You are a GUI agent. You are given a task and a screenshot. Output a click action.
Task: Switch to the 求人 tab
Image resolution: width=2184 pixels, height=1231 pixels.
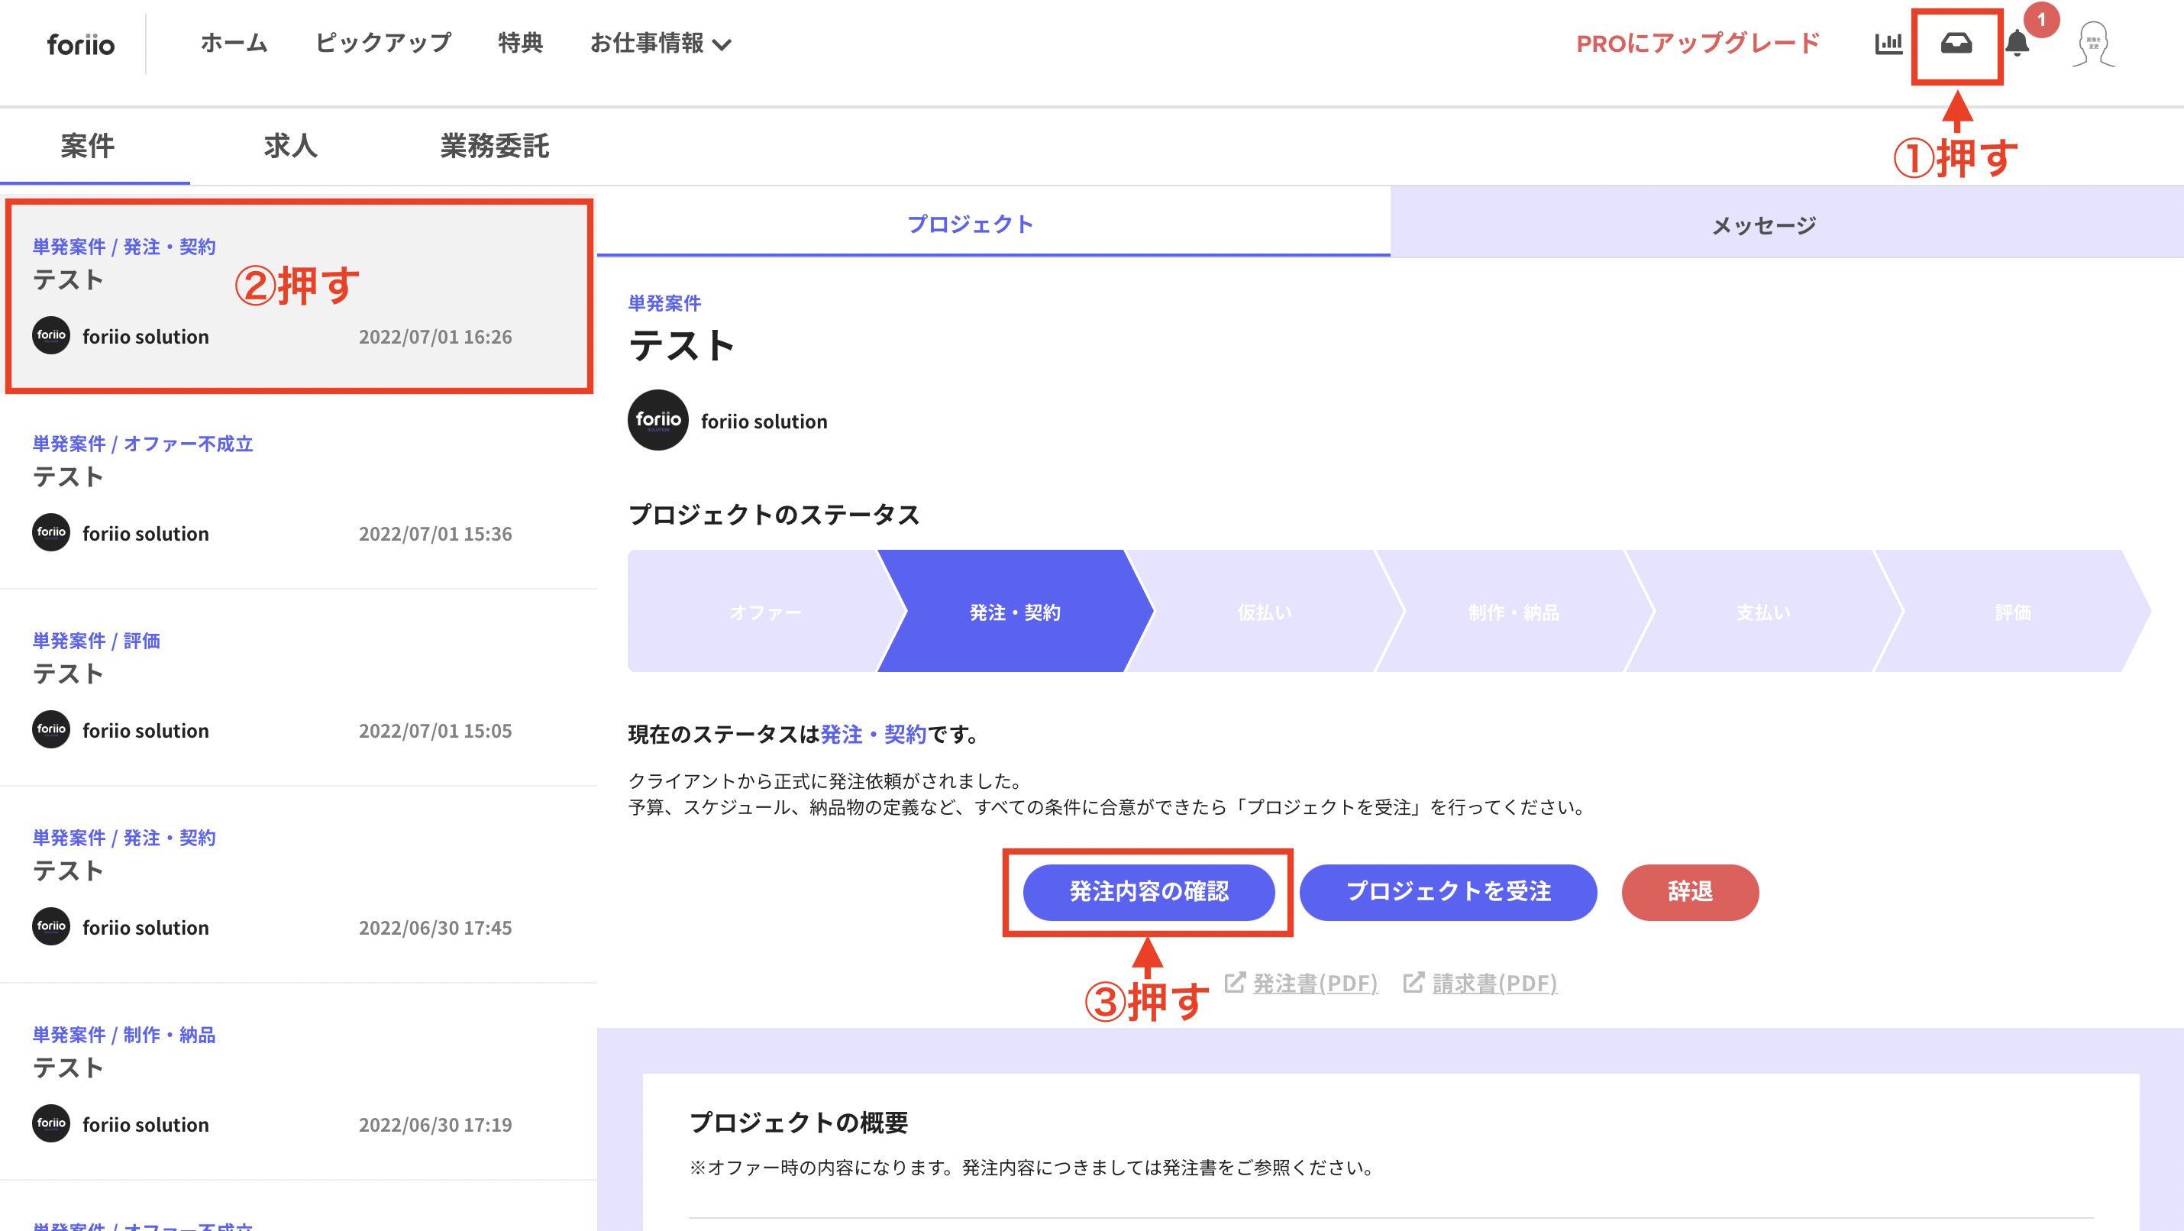coord(291,146)
